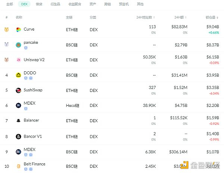This screenshot has width=224, height=173.
Task: Open the MDEX link on the Heco链 row
Action: [29, 104]
